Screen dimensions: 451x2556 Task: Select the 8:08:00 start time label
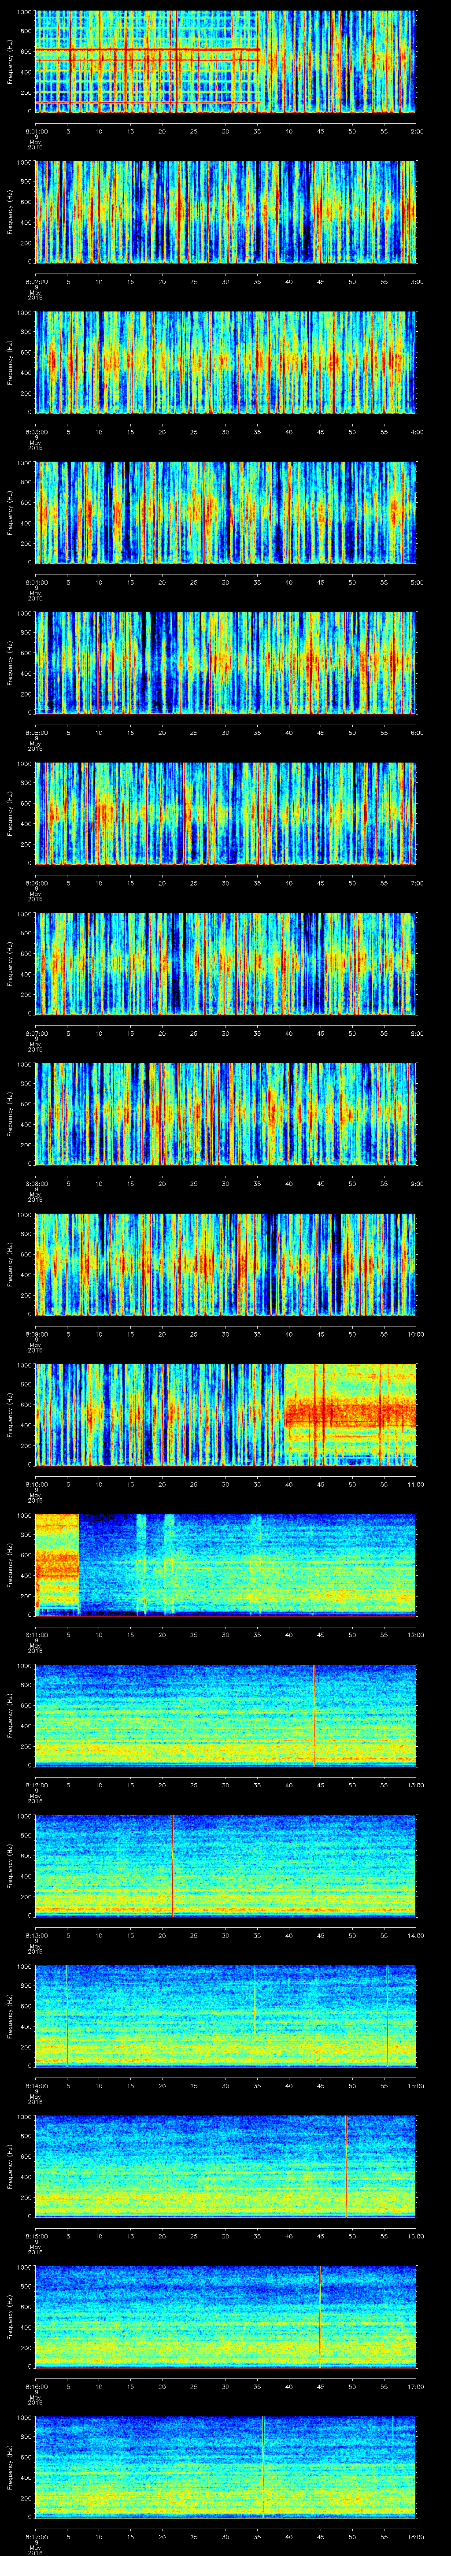[36, 1183]
